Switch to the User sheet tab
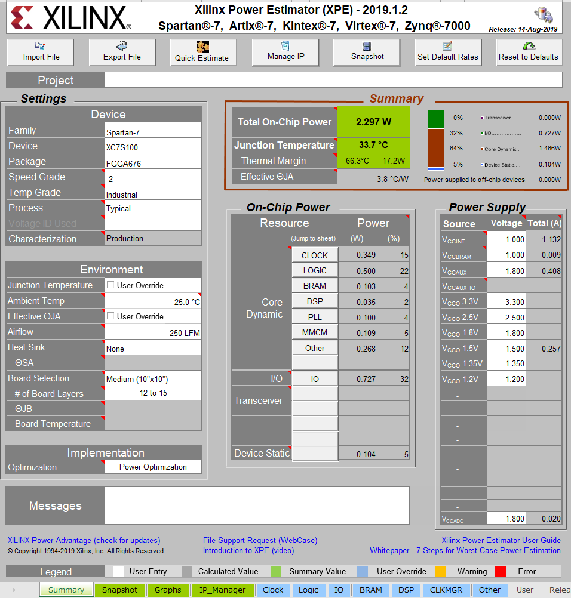 [525, 590]
